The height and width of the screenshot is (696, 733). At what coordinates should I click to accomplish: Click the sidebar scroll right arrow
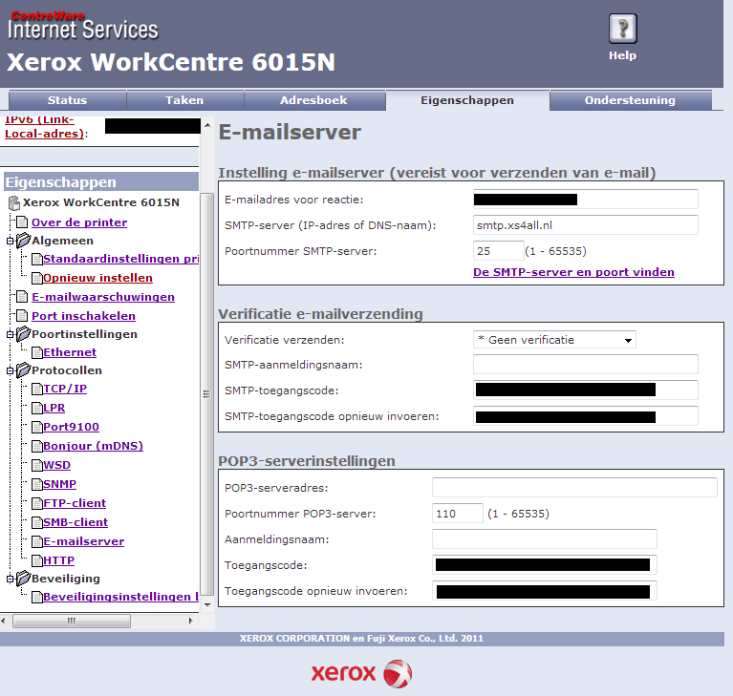[x=190, y=621]
